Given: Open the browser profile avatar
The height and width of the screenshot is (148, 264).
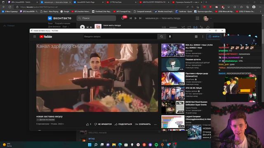Looking at the screenshot, I should coord(254,7).
